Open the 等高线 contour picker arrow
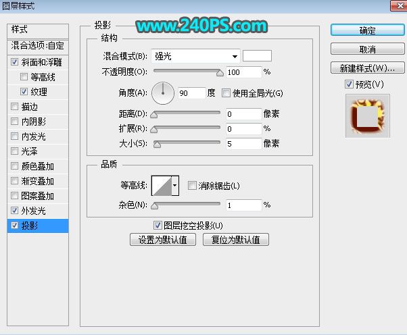The width and height of the screenshot is (407, 335). pos(175,185)
